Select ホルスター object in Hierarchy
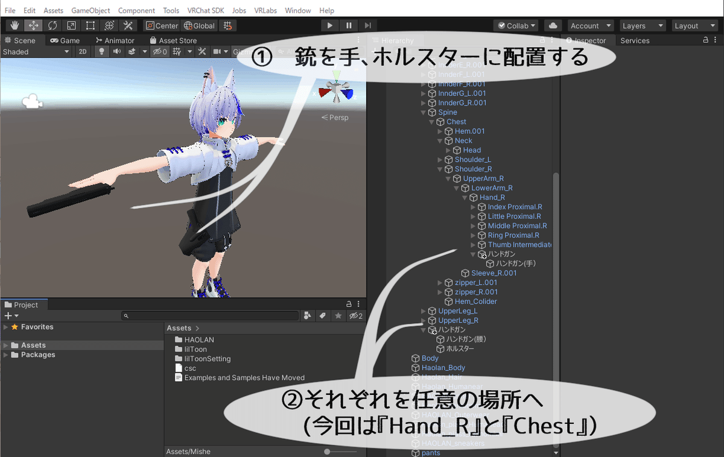Viewport: 724px width, 457px height. 460,348
